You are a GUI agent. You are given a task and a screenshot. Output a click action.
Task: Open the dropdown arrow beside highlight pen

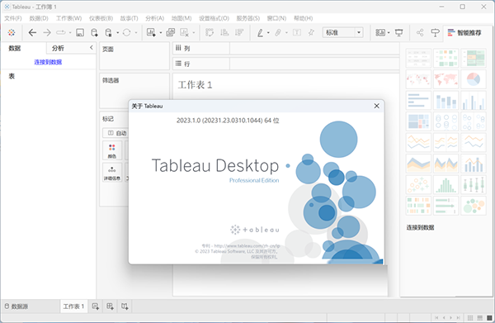click(x=268, y=32)
